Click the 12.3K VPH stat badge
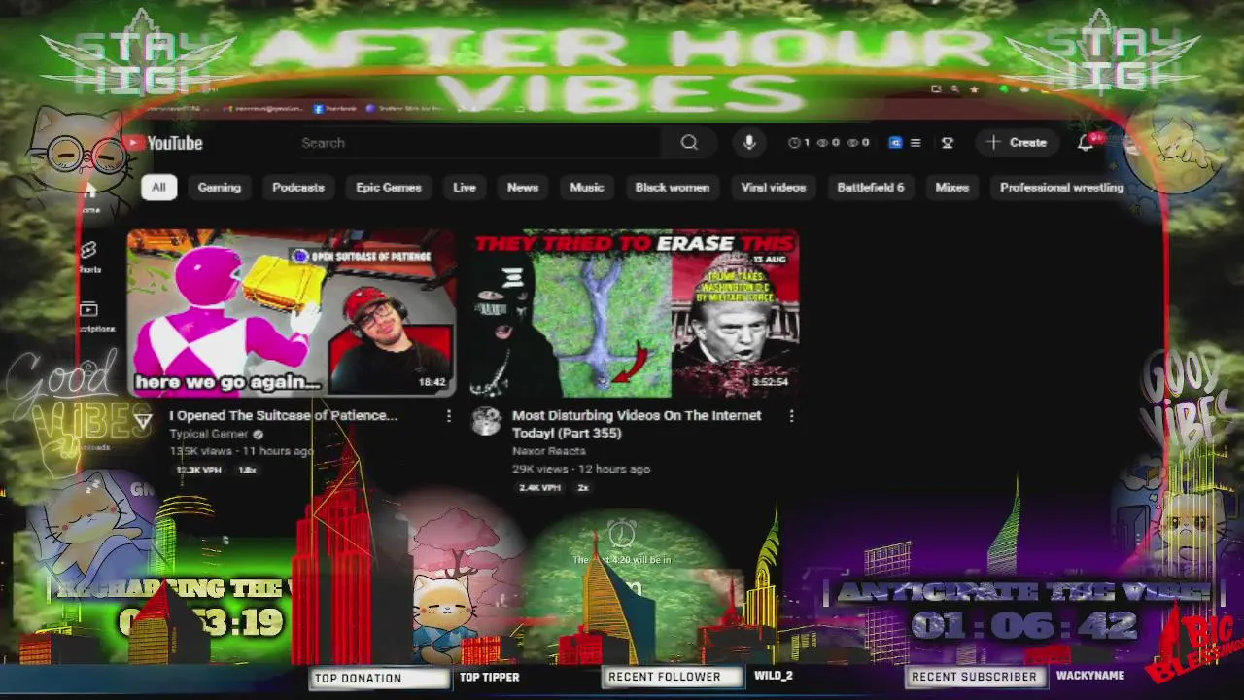Viewport: 1244px width, 700px height. pos(199,470)
